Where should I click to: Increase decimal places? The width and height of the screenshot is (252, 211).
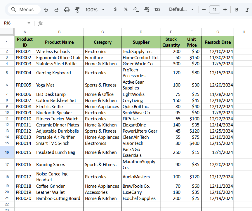(x=147, y=9)
